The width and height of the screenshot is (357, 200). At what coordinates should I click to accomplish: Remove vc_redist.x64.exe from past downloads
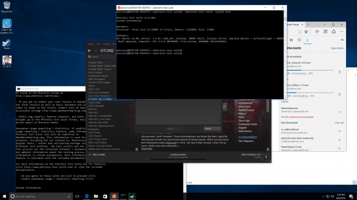click(339, 131)
